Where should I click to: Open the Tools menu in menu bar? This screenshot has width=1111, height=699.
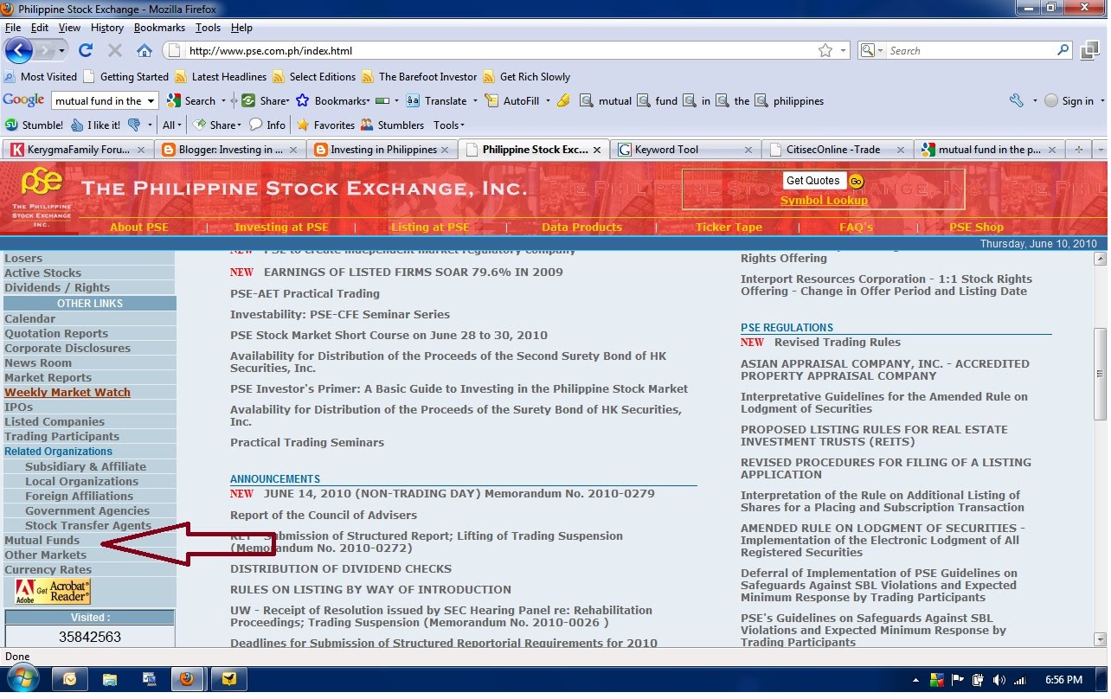(208, 28)
